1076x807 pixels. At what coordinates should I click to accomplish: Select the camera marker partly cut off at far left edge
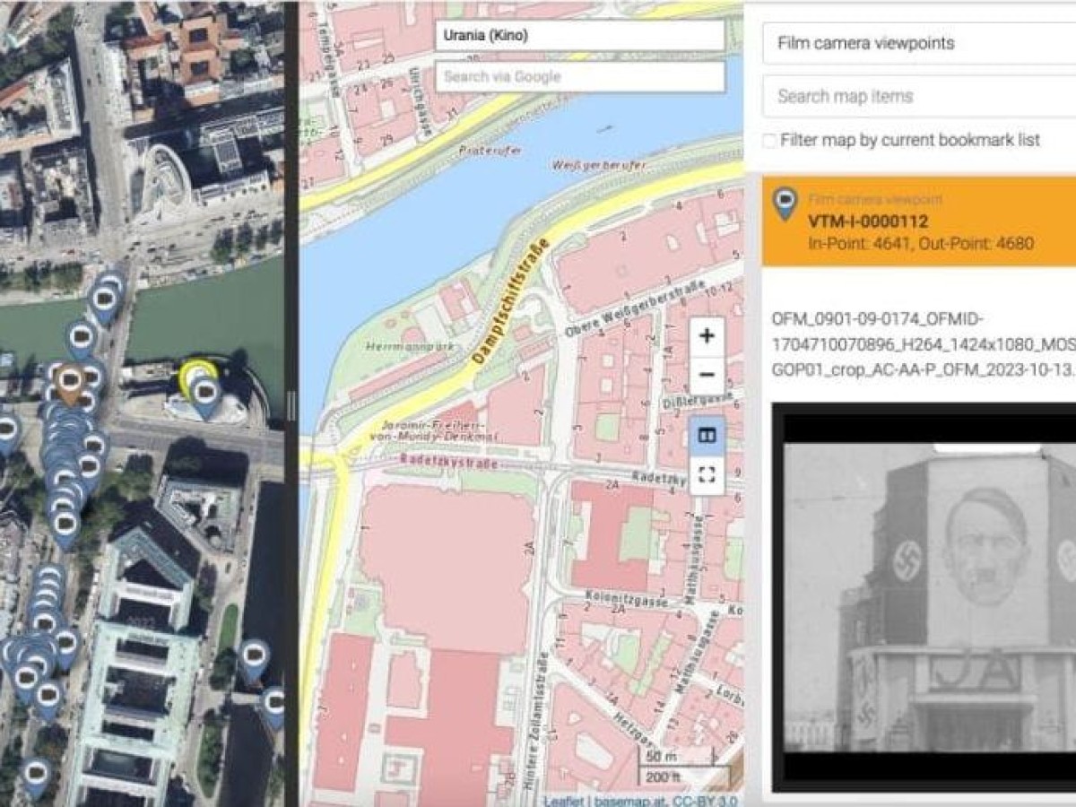7,430
